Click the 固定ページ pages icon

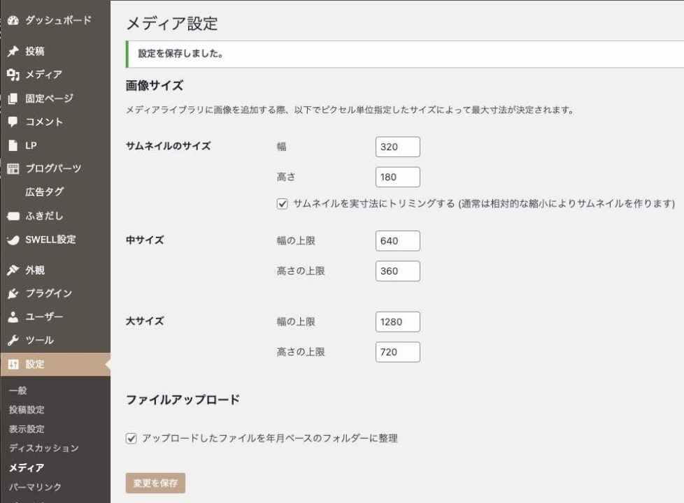[x=13, y=99]
